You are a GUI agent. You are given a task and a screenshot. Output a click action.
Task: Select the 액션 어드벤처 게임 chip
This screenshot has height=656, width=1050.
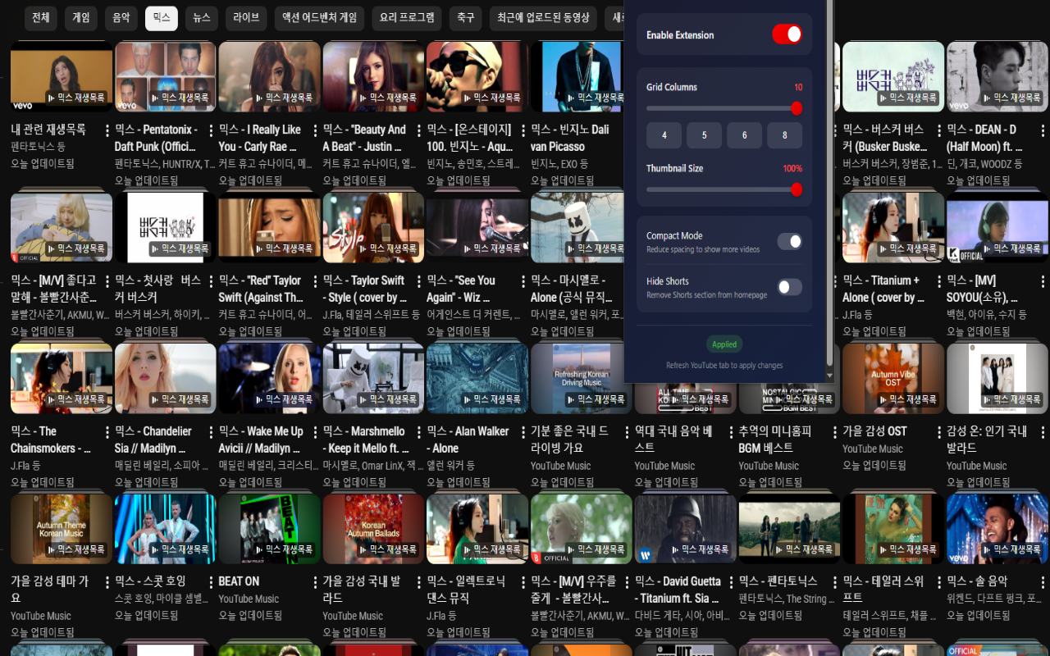[319, 17]
